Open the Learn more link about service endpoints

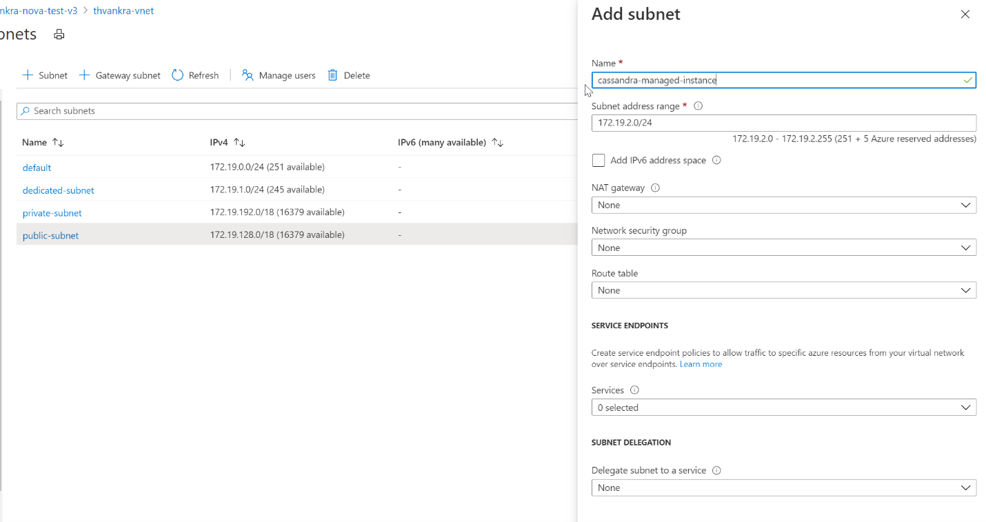[701, 363]
